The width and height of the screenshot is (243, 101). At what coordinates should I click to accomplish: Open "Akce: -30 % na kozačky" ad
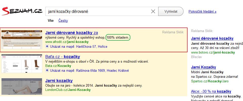coord(211,91)
